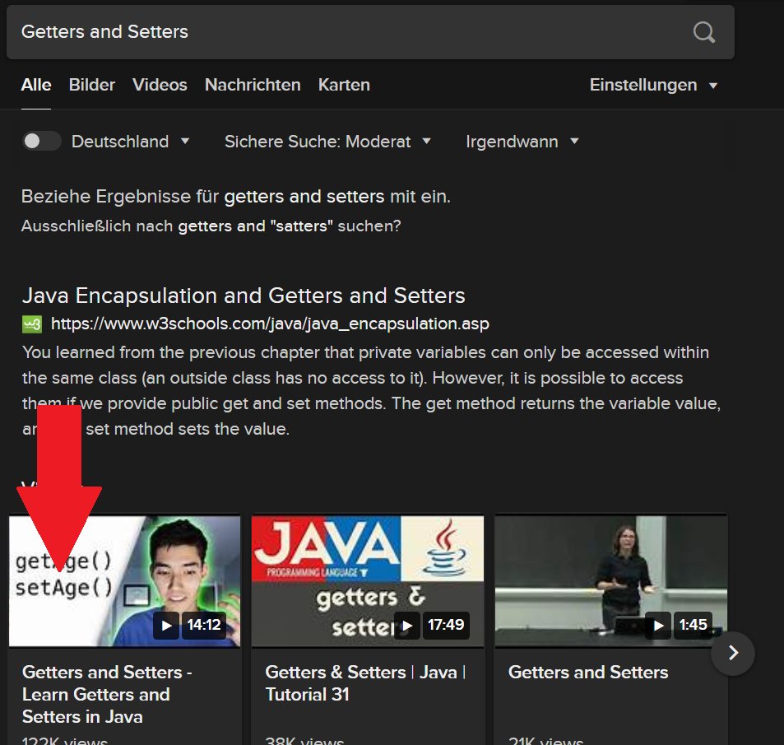Switch to the Videos tab
Image resolution: width=784 pixels, height=745 pixels.
click(160, 85)
